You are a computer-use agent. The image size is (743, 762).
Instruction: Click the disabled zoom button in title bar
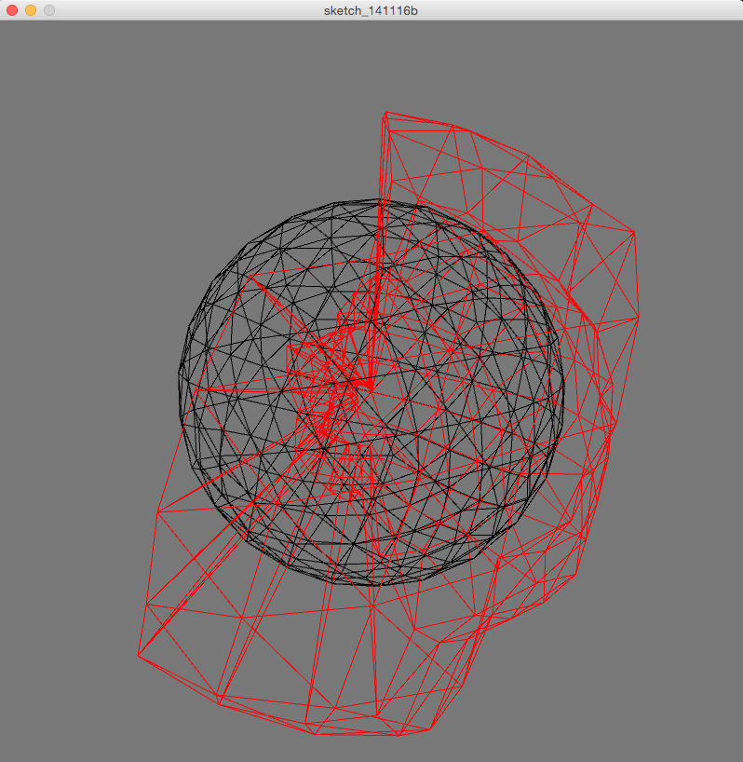coord(49,10)
